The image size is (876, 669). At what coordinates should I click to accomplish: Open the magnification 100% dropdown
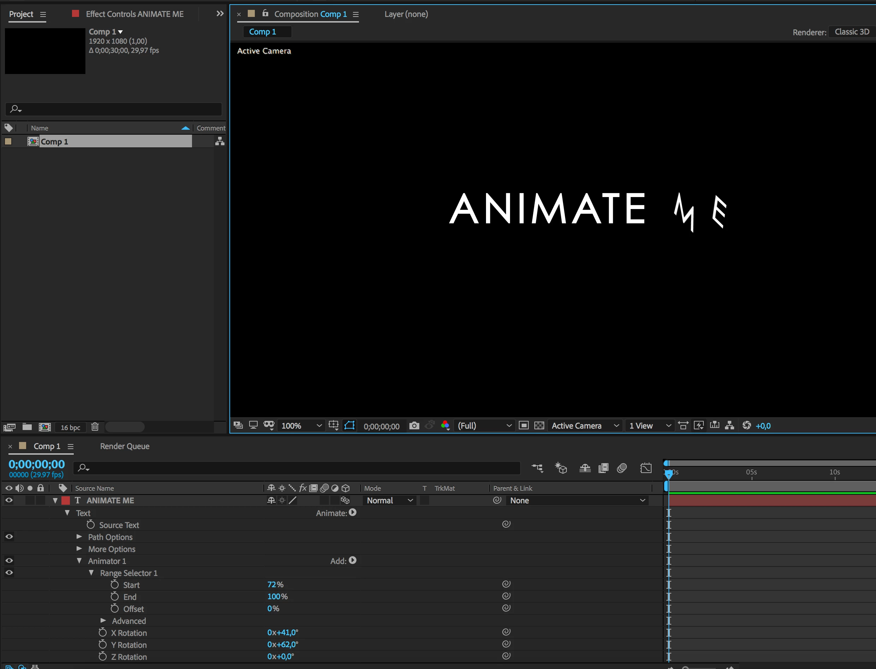(x=301, y=426)
